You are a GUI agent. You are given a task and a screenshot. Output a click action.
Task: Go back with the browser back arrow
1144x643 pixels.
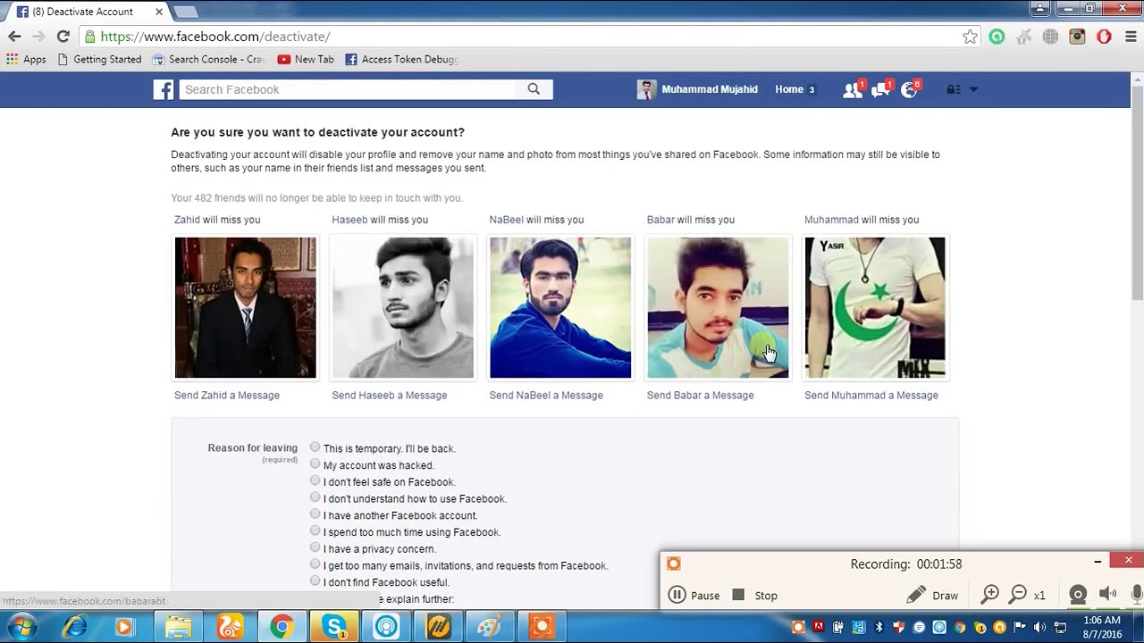[14, 37]
